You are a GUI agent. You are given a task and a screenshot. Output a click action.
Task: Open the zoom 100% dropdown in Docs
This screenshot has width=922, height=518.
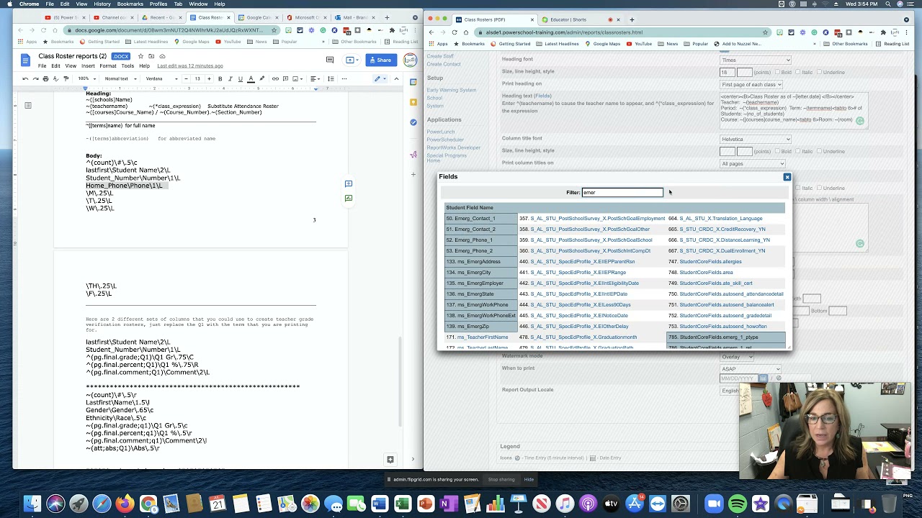pos(86,78)
